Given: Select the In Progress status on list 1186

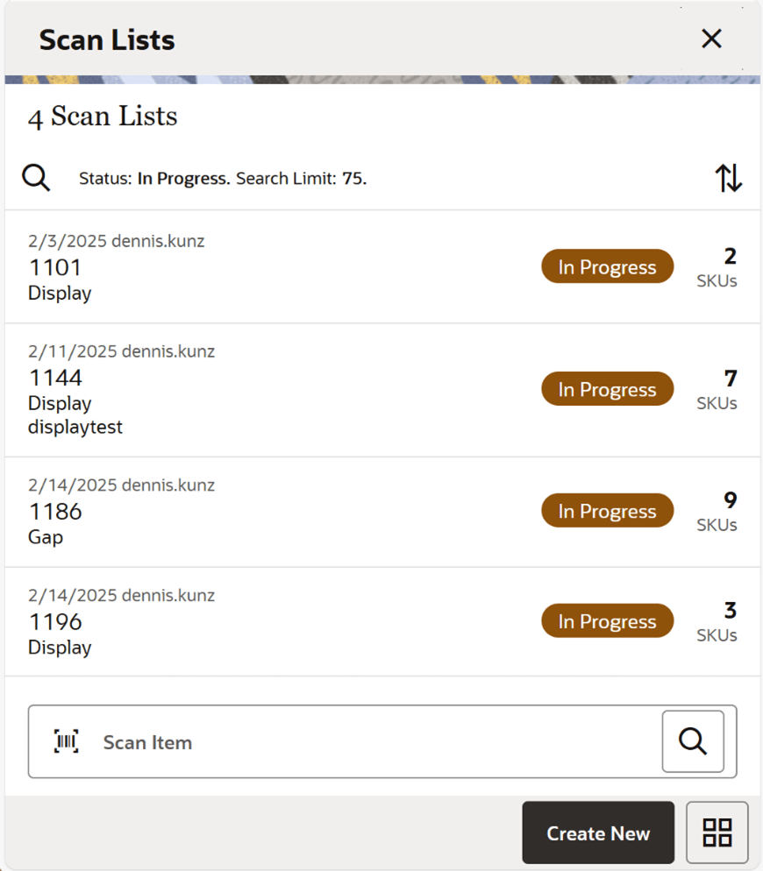Looking at the screenshot, I should 607,510.
